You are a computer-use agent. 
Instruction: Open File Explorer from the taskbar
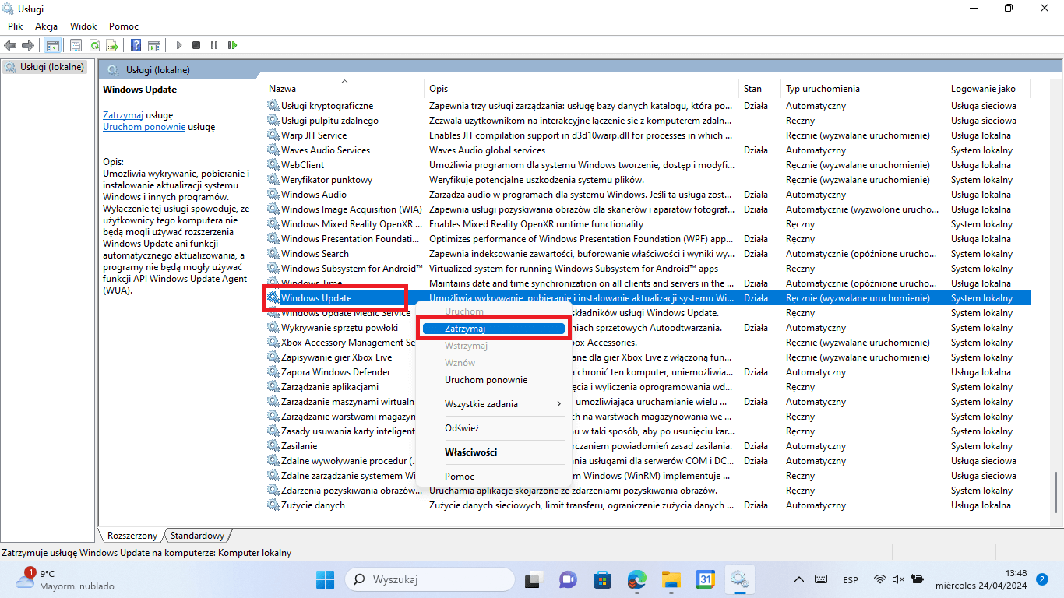click(x=671, y=579)
